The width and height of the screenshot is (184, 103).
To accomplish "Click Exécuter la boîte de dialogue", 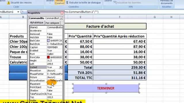I will [x=85, y=3].
